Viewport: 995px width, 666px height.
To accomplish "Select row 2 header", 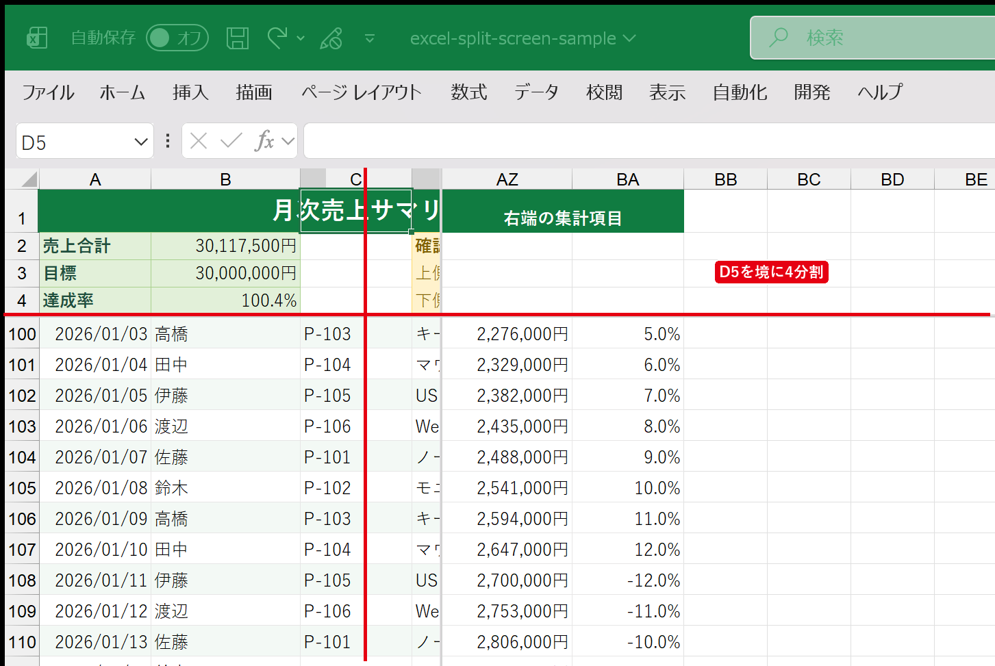I will tap(22, 246).
